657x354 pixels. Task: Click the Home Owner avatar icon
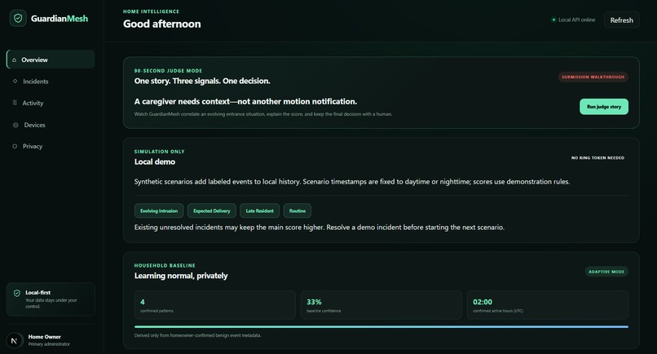pos(14,341)
